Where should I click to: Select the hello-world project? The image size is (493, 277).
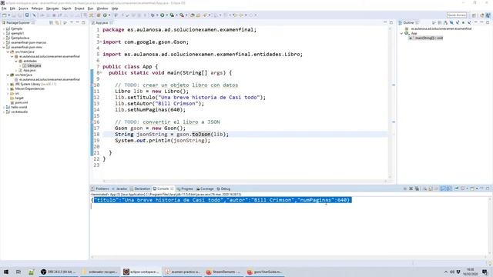17,107
